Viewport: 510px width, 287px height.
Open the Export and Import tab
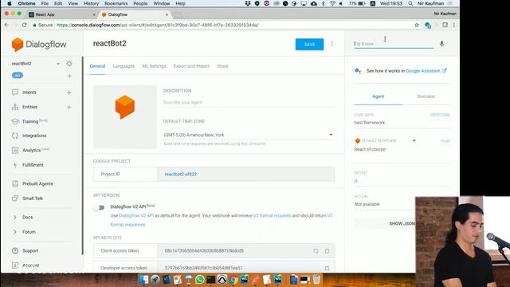[191, 66]
